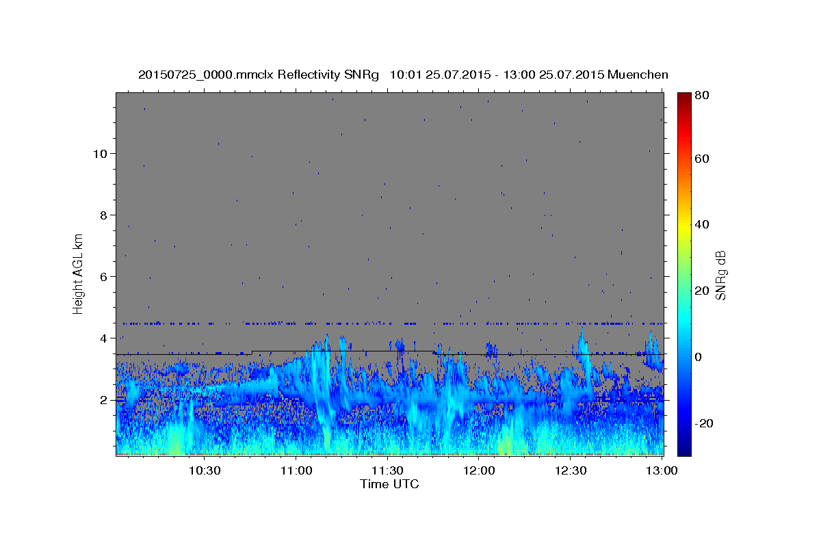Screen dimensions: 821x547
Task: Click the plot title with the 20150725_0000.mmclx filename
Action: [403, 75]
